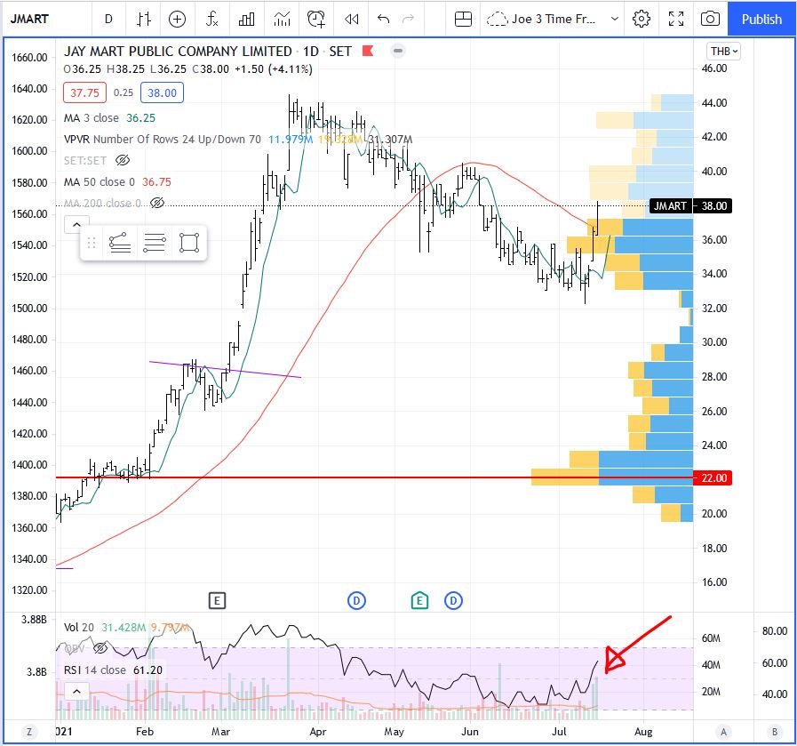Select the RSI 14 close indicator legend
This screenshot has height=746, width=797.
[113, 670]
